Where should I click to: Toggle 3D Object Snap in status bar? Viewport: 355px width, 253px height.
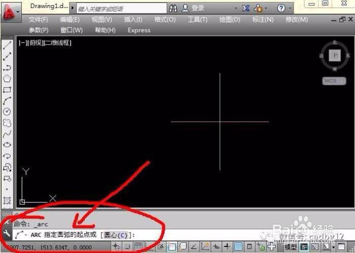click(x=182, y=247)
